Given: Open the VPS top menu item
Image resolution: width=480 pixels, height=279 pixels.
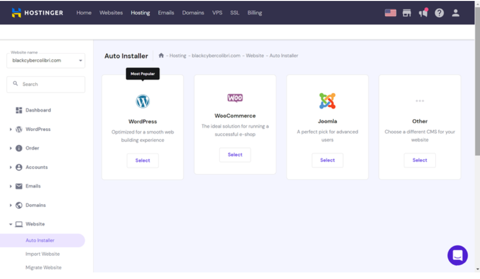Looking at the screenshot, I should (x=217, y=13).
